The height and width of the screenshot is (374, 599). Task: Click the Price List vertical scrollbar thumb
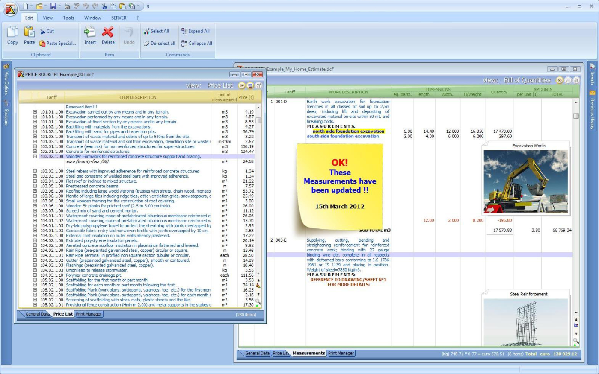click(258, 120)
